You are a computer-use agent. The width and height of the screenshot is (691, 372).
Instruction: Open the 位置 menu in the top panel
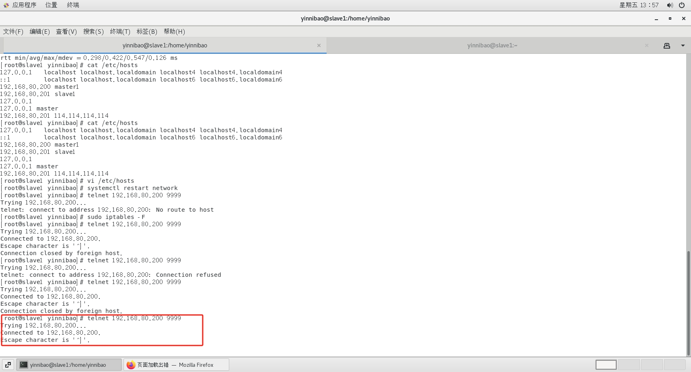51,5
